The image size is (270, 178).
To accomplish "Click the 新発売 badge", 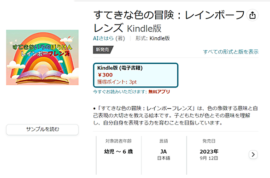I will pos(103,50).
